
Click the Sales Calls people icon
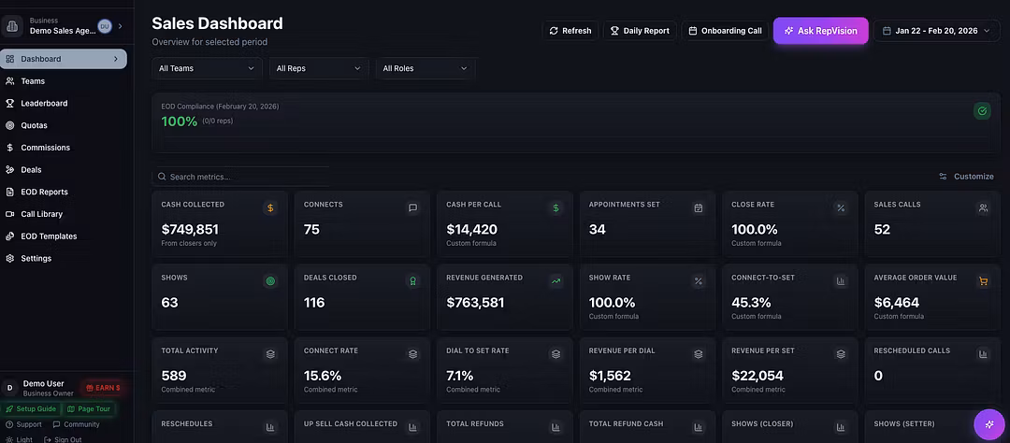click(983, 208)
